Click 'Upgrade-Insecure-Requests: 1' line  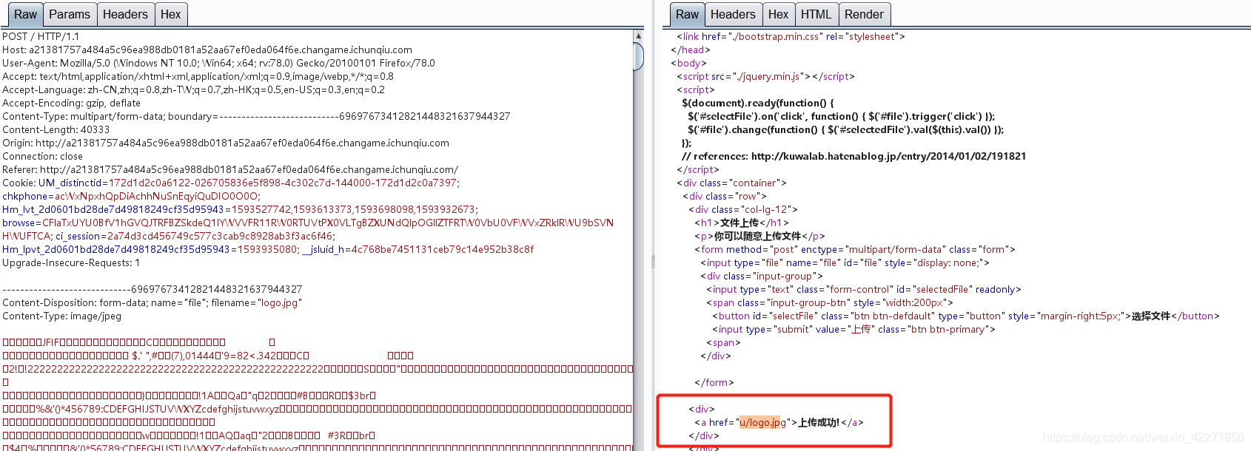pos(71,262)
